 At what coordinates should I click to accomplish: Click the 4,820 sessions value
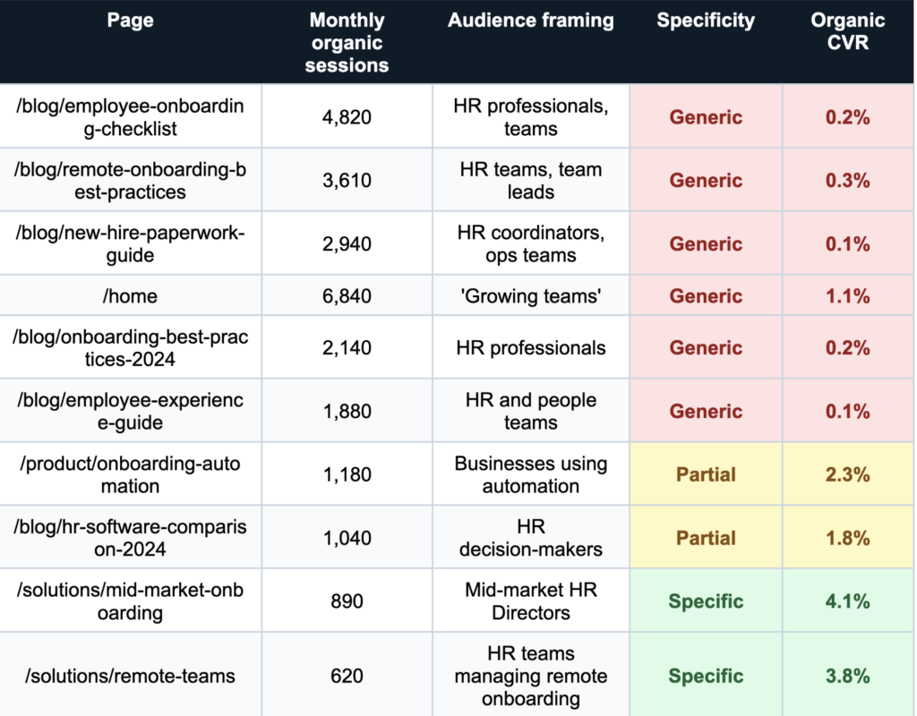[x=347, y=117]
